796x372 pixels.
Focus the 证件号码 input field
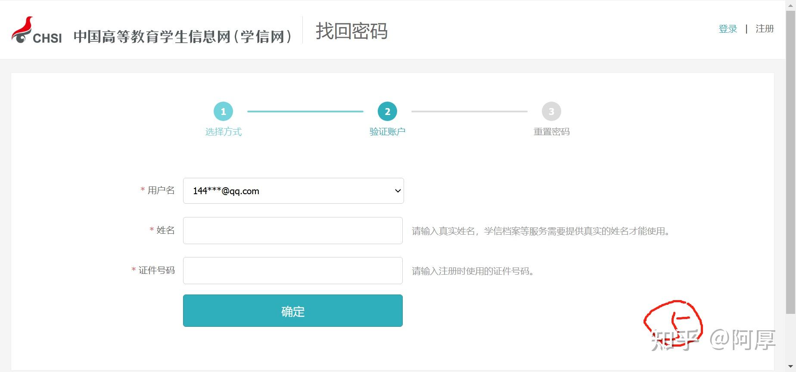[293, 270]
